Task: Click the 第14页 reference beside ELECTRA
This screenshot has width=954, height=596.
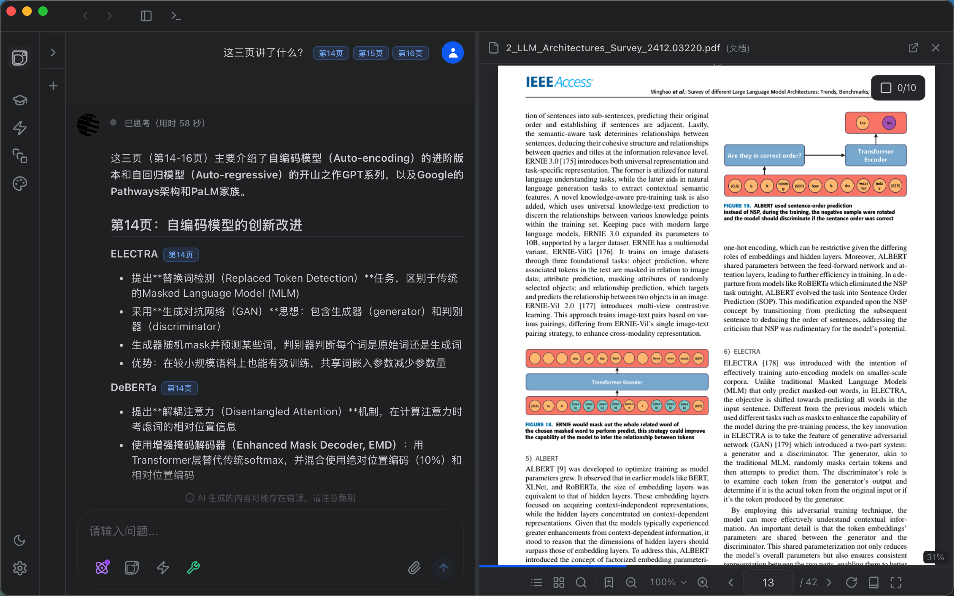Action: 181,255
